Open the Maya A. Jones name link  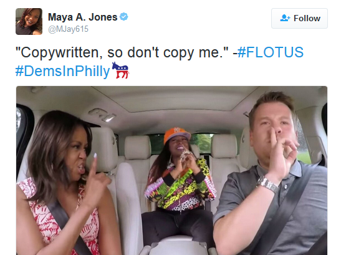pos(82,17)
